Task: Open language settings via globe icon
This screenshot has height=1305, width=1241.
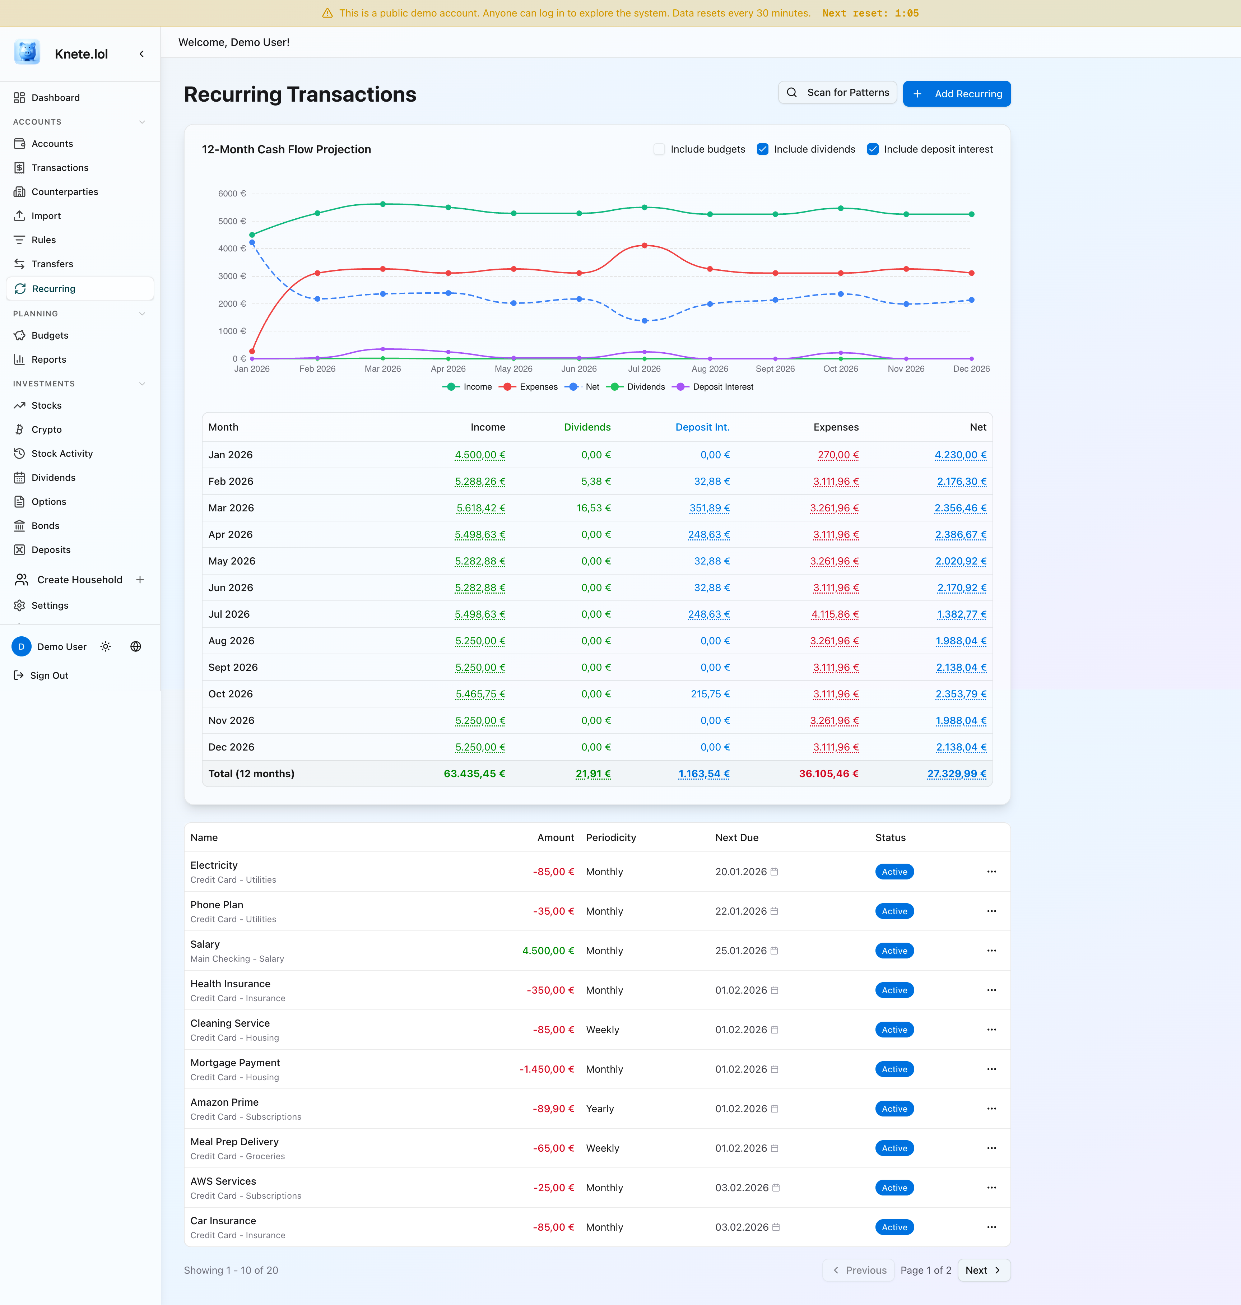Action: [x=136, y=646]
